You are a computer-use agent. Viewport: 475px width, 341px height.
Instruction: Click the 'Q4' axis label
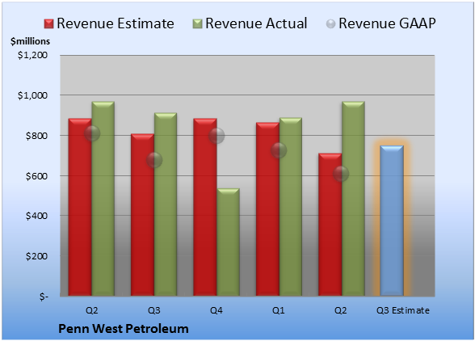[216, 310]
